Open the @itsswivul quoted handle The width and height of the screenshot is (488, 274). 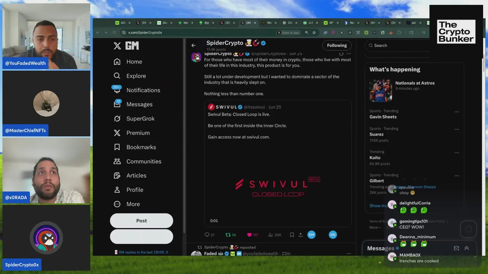254,107
